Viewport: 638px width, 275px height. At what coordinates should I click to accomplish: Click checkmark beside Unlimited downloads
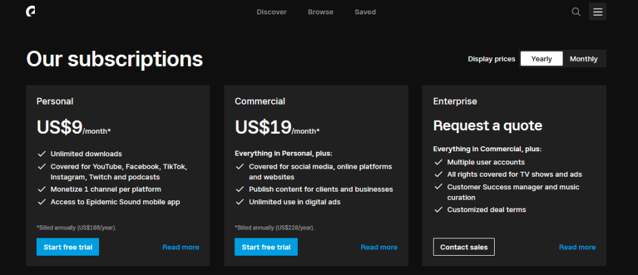(41, 154)
